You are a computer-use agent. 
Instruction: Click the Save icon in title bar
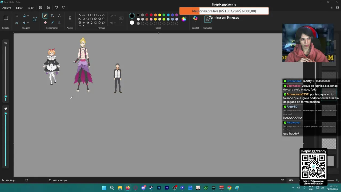40,8
